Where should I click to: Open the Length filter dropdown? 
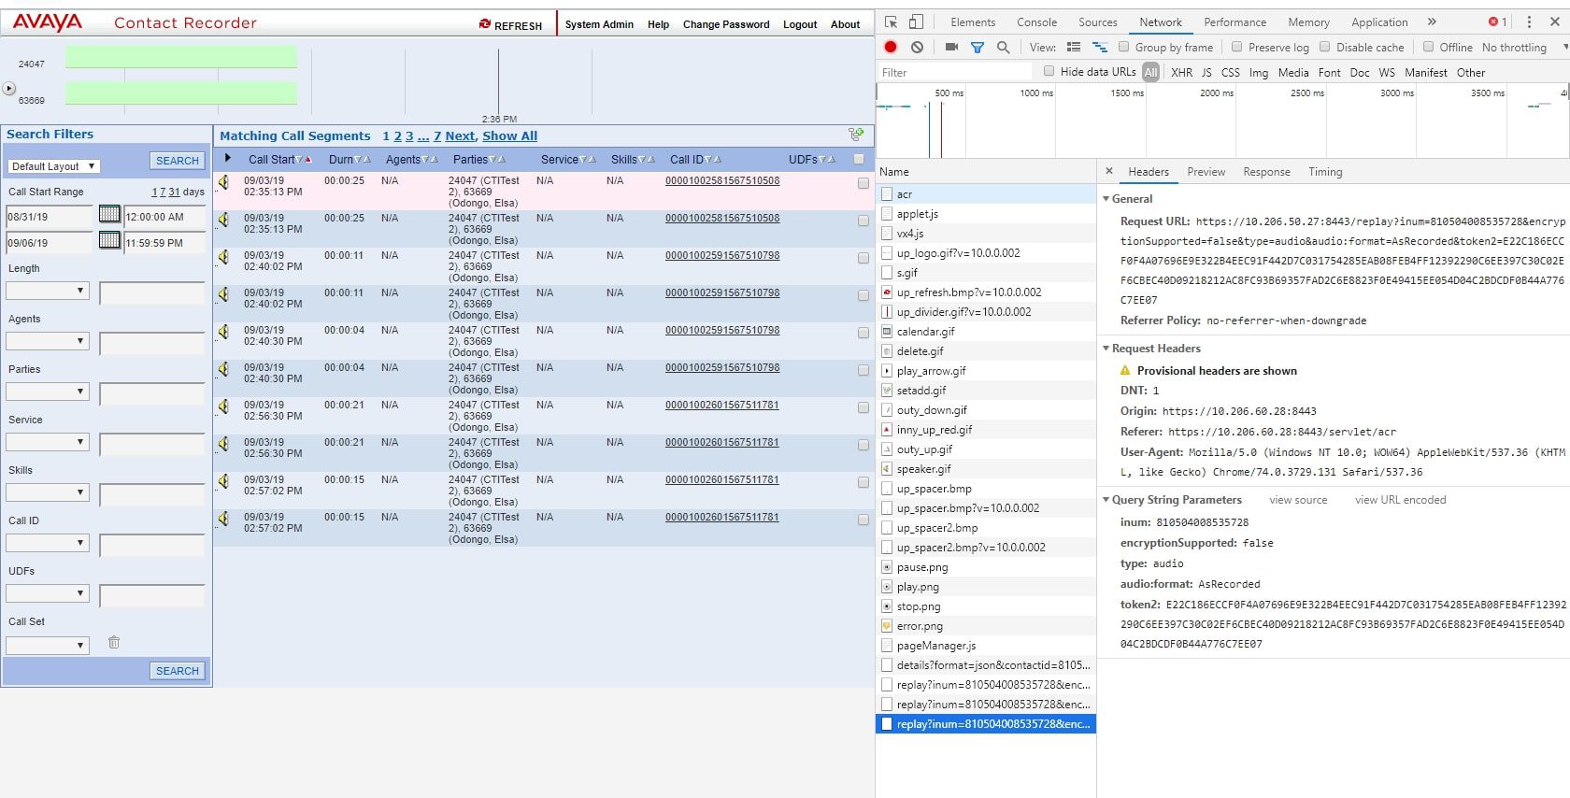click(x=48, y=291)
